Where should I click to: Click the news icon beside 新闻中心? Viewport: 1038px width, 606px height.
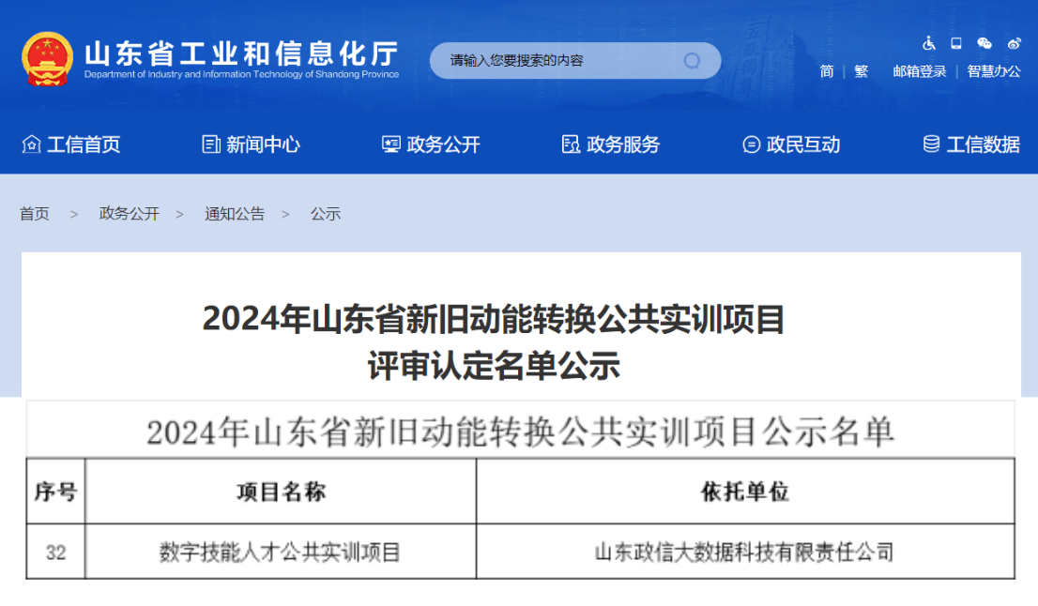[211, 144]
